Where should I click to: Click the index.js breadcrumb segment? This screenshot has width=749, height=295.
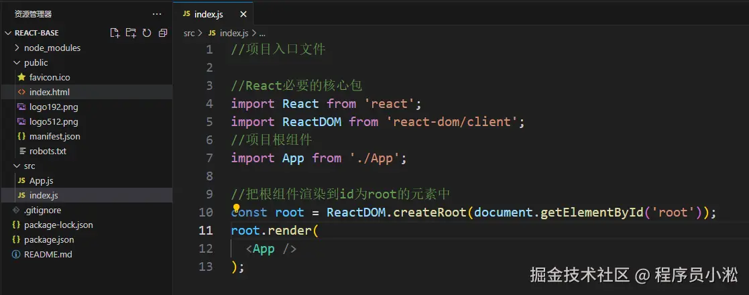click(234, 33)
